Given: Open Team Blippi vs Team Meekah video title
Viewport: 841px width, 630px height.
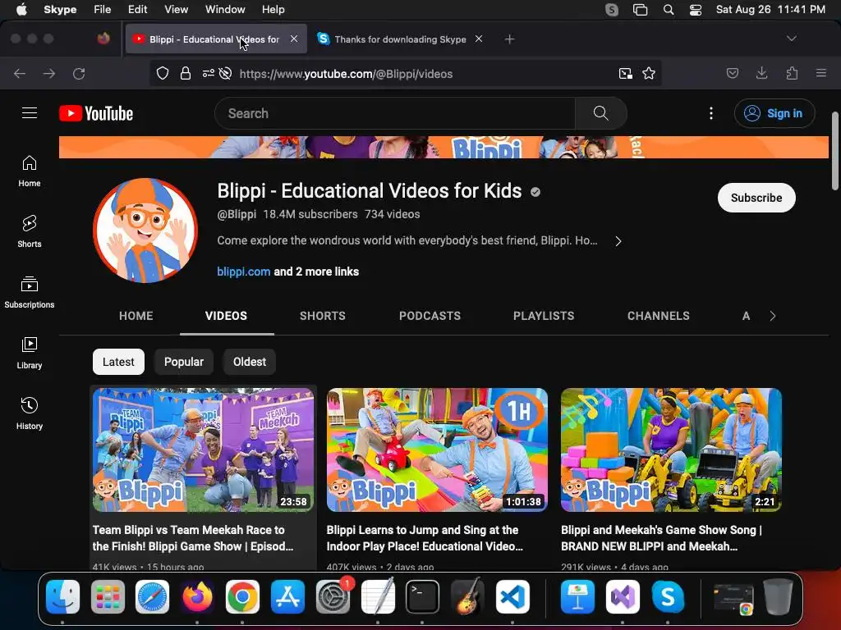Looking at the screenshot, I should [193, 538].
